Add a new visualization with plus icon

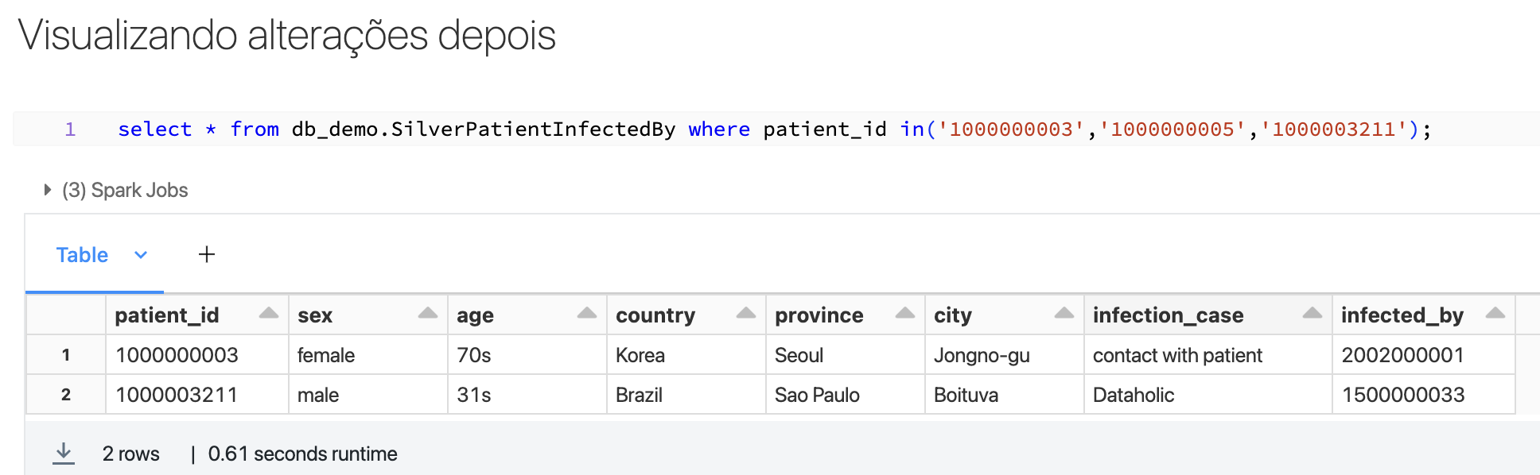pos(207,254)
